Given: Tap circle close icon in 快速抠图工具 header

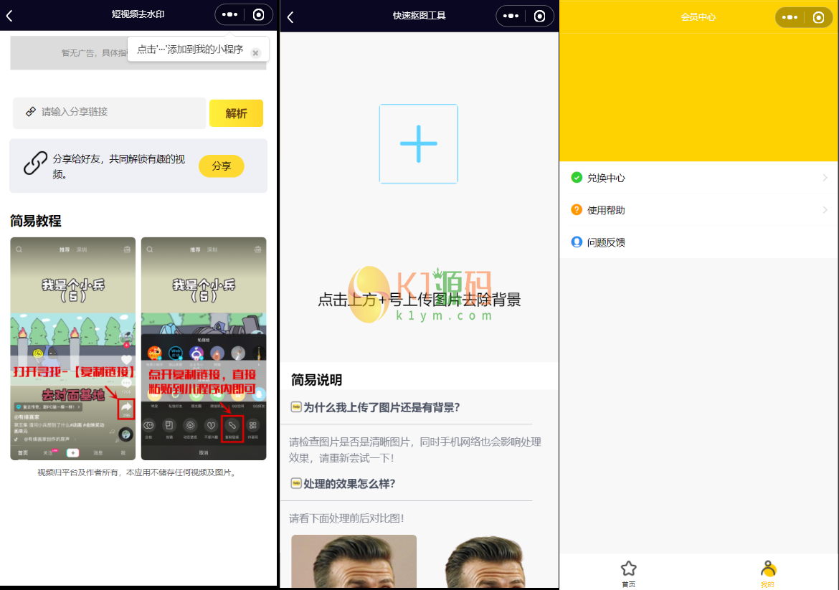Looking at the screenshot, I should coord(539,16).
